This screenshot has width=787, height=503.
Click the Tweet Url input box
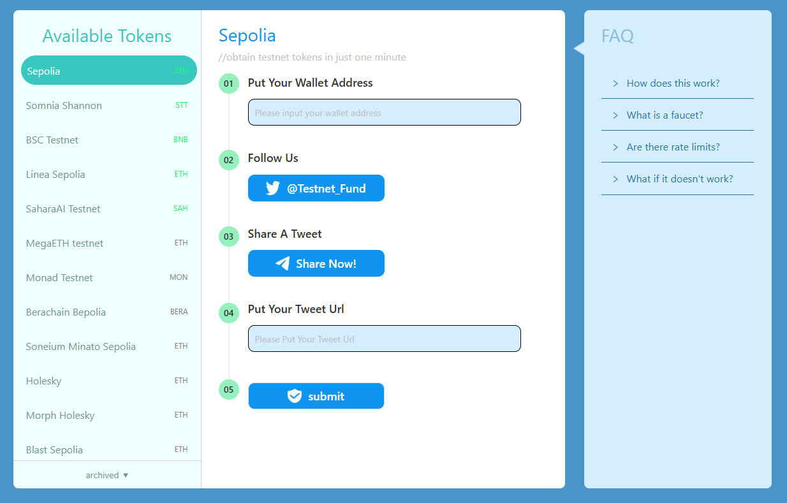click(384, 339)
